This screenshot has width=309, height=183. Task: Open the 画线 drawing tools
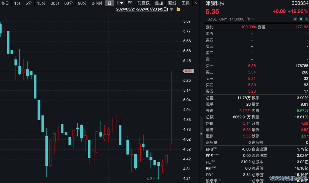[172, 3]
